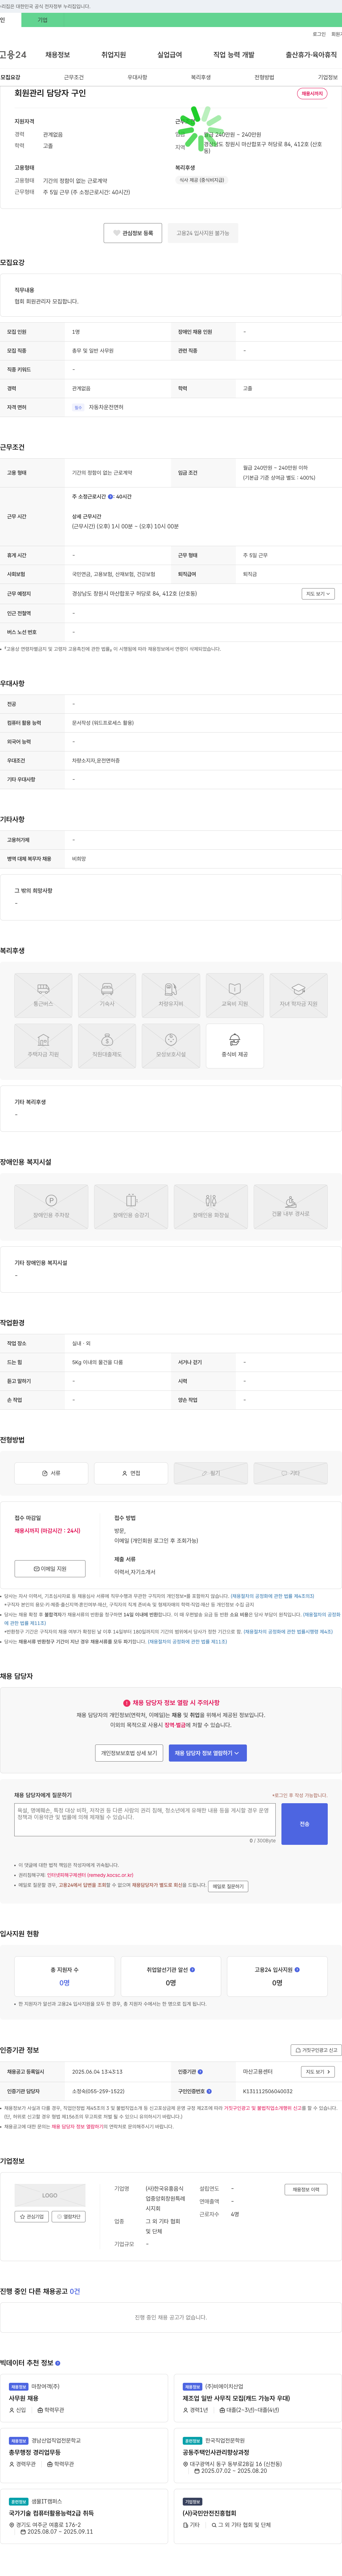Screen dimensions: 342x2576
Task: Click the 장애인용 승강기 icon
Action: pyautogui.click(x=131, y=1206)
